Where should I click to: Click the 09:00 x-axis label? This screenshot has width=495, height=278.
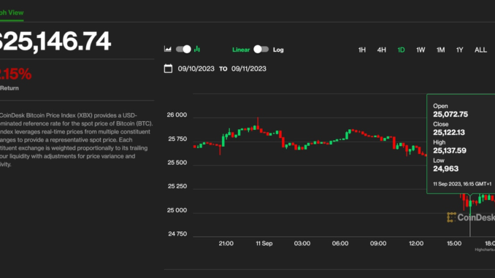(378, 243)
